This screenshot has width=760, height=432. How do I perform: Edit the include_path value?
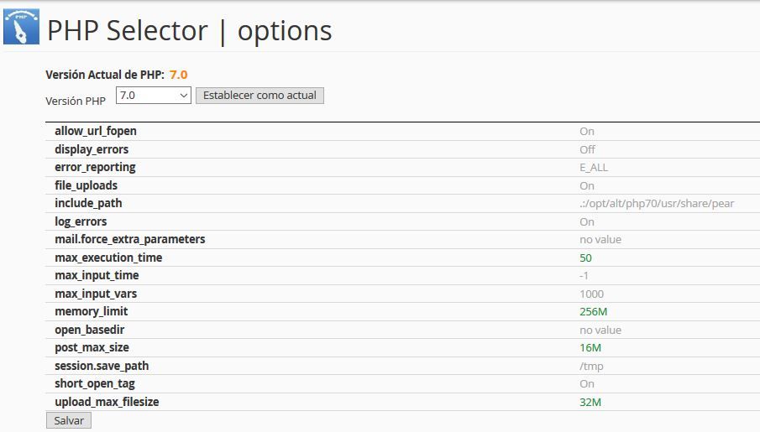point(657,203)
